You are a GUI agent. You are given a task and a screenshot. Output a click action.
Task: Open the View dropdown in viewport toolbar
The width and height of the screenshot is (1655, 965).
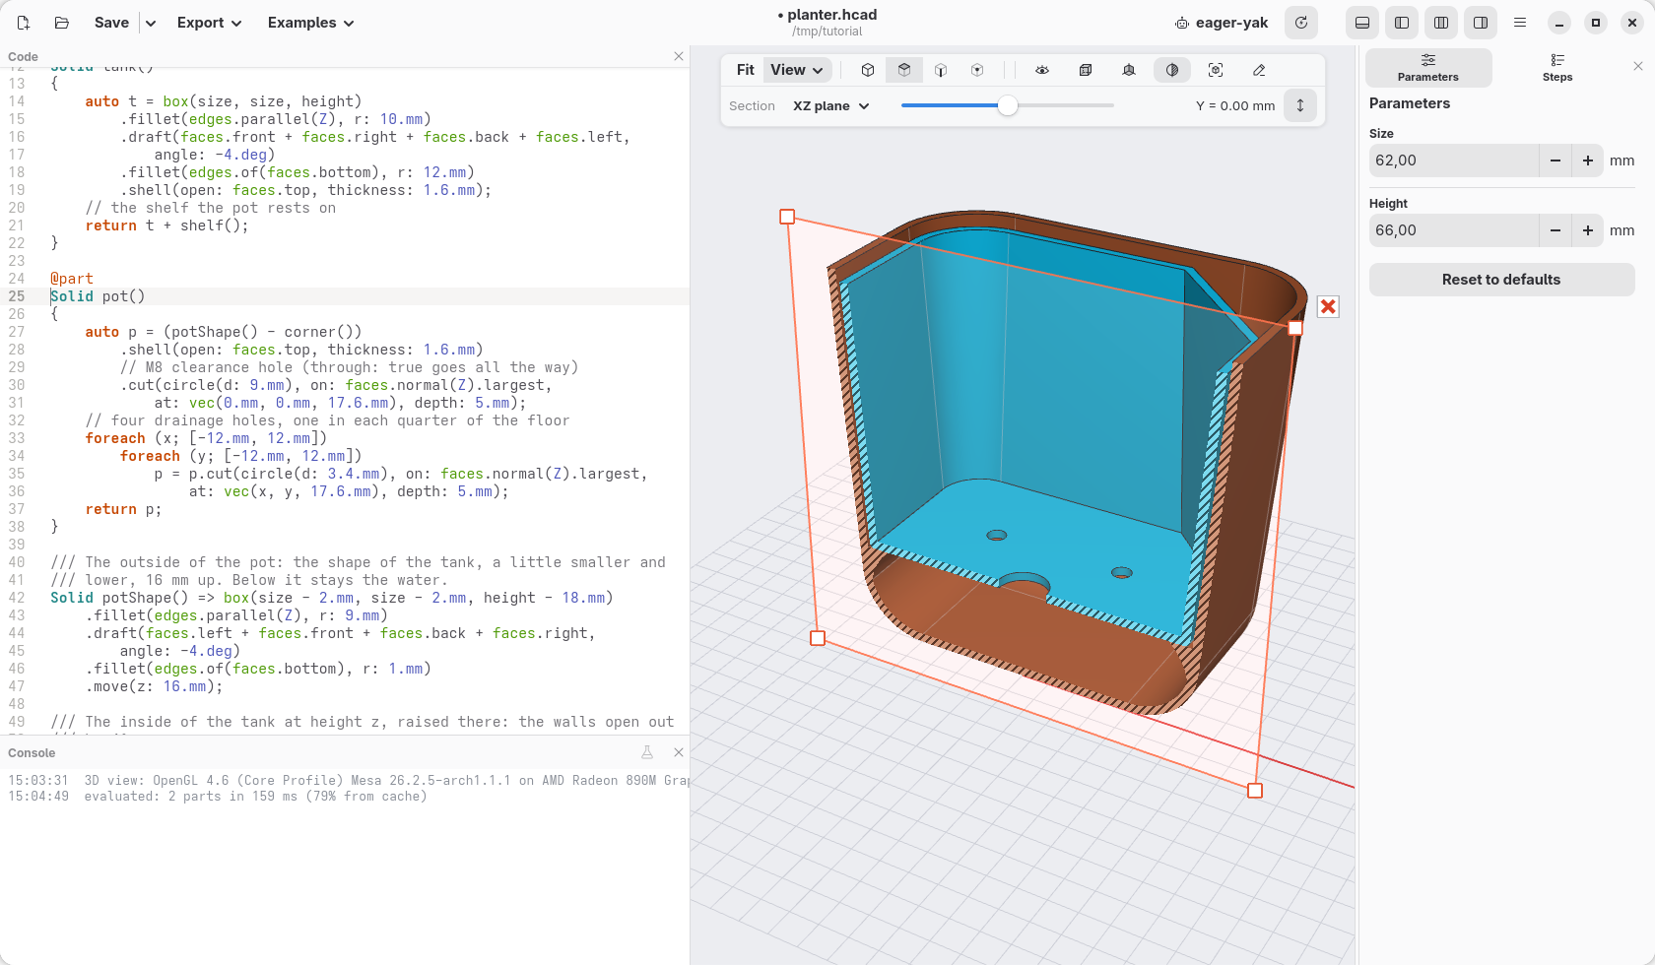[797, 70]
